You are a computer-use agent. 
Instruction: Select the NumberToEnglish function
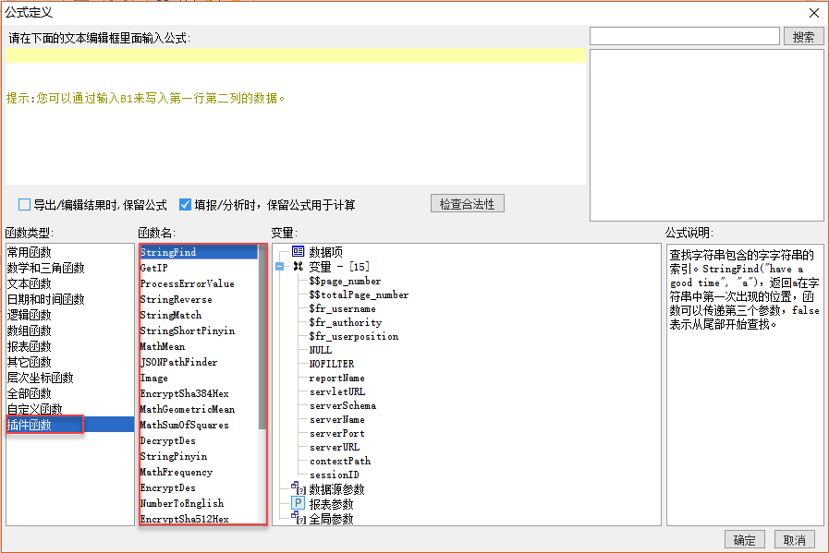click(x=199, y=503)
